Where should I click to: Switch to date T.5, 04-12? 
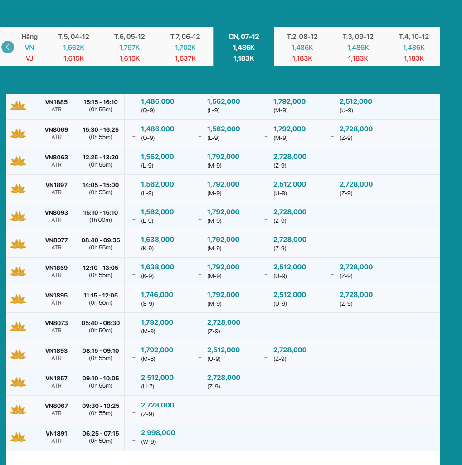(x=73, y=47)
